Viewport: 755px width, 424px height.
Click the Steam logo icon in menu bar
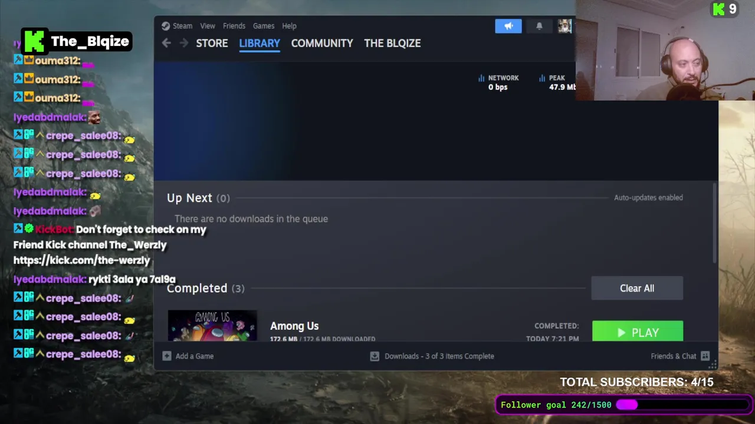(x=166, y=26)
